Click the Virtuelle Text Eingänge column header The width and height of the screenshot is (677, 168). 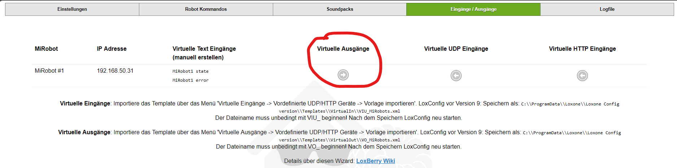coord(204,53)
